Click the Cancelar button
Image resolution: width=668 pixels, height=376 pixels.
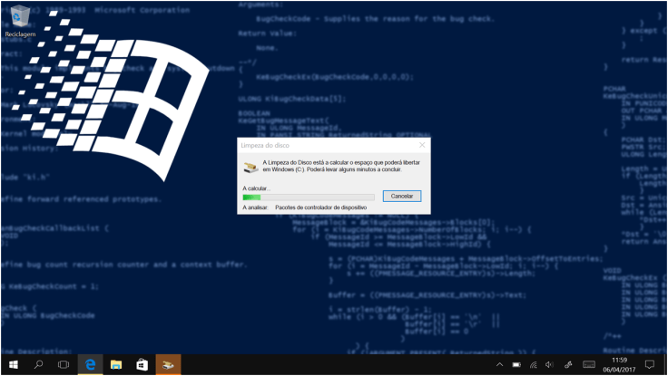click(x=400, y=196)
